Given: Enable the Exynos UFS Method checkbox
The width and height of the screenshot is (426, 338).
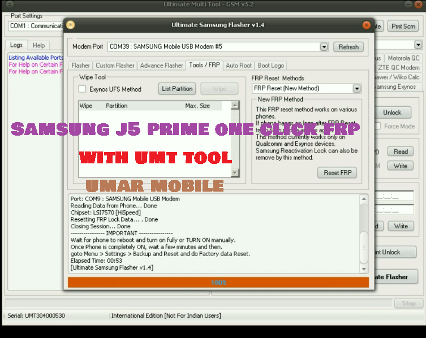Looking at the screenshot, I should 82,89.
